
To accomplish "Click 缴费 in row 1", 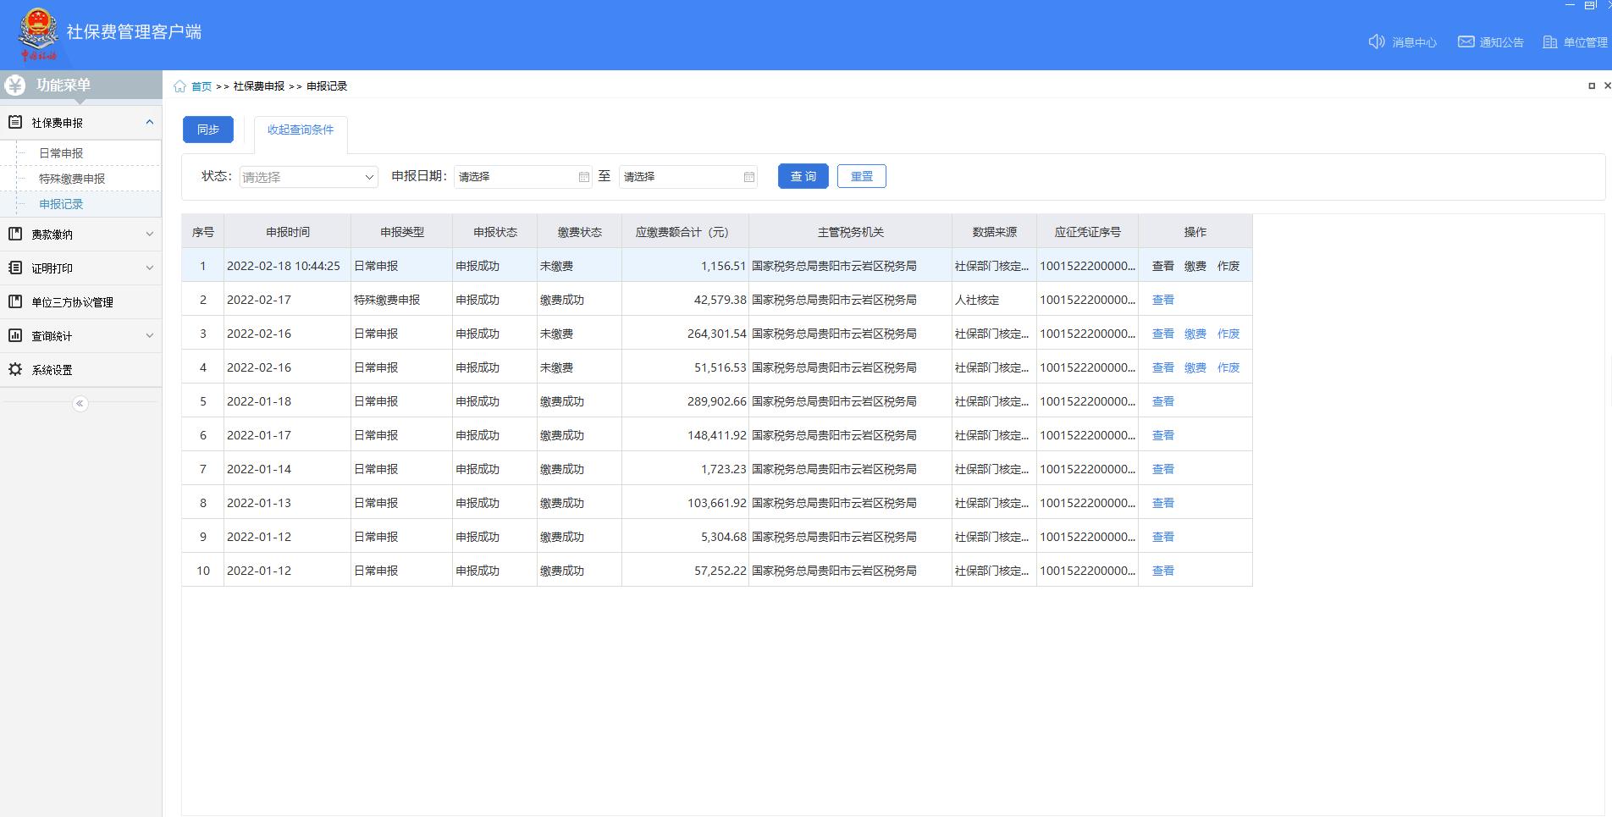I will click(1195, 266).
